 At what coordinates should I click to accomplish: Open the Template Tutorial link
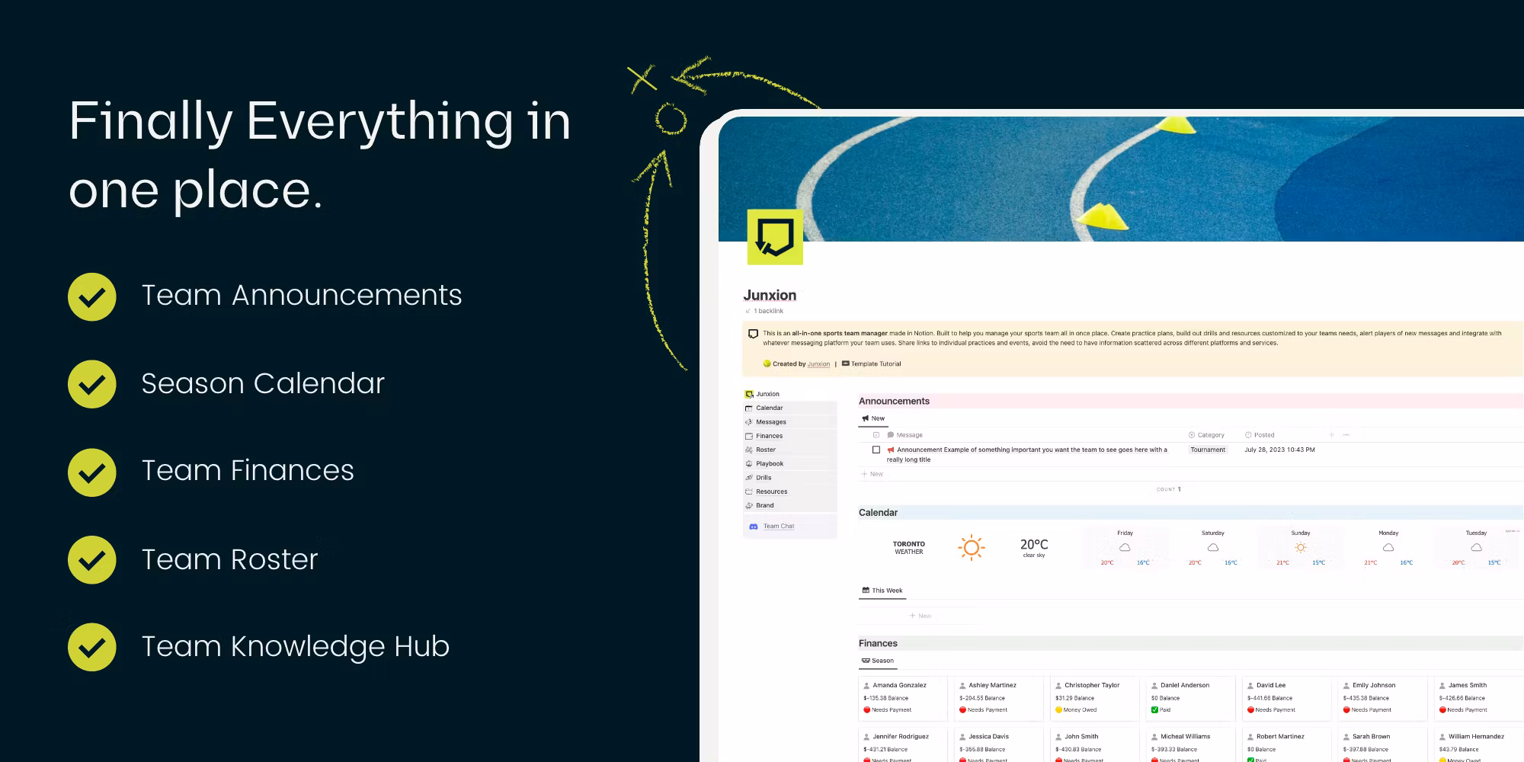pos(875,364)
